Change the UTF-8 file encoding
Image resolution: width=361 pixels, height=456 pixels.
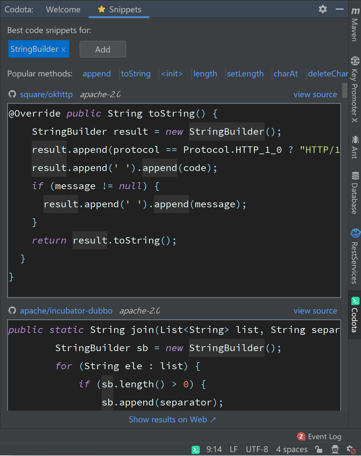pos(257,450)
